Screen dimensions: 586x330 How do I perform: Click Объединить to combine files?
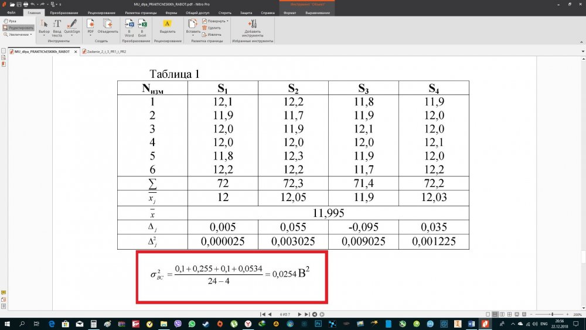(108, 26)
